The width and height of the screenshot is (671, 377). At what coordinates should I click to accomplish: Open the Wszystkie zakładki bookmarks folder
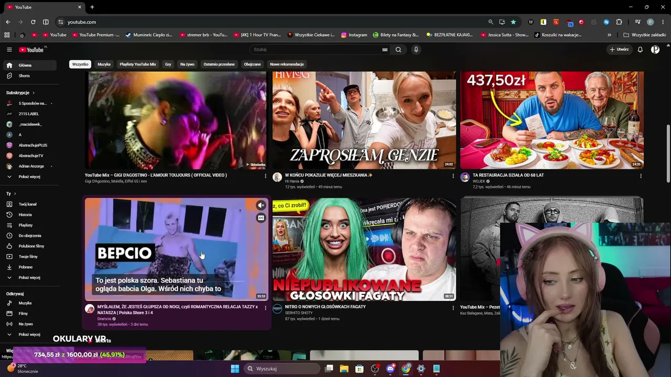644,35
